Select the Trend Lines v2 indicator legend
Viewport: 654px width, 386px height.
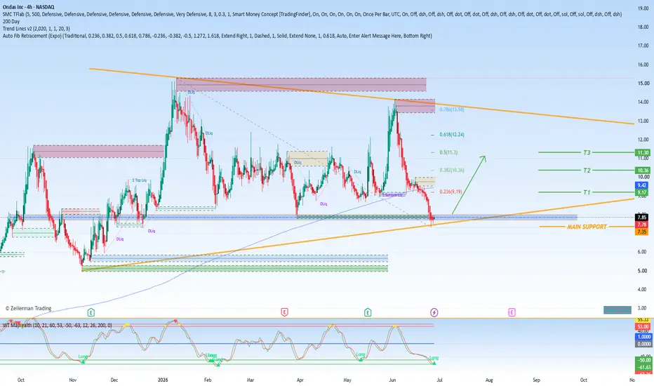point(36,29)
